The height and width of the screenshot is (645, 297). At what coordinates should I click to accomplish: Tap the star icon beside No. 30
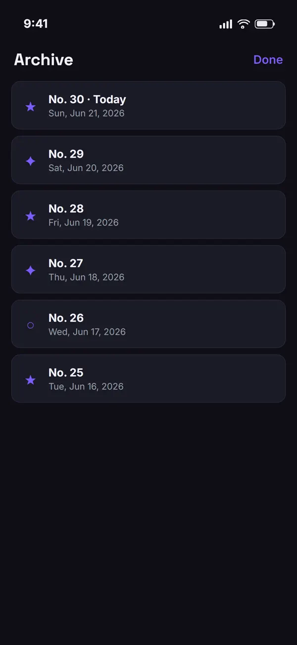click(30, 107)
